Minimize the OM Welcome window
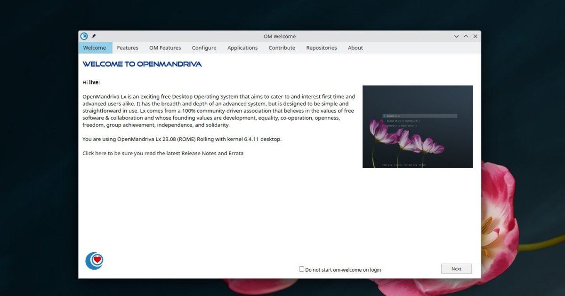 click(456, 36)
